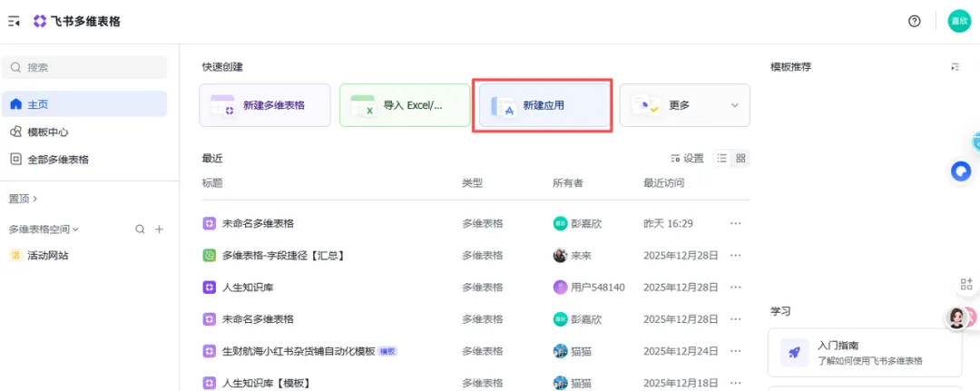
Task: Open the user avatar in top-right corner
Action: click(x=959, y=21)
